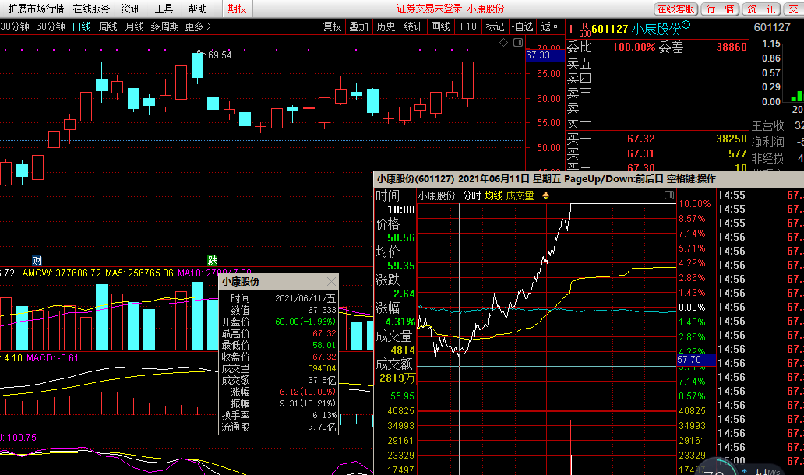This screenshot has height=475, width=804.
Task: Click the AMOW: 377686.72 indicator label
Action: point(62,273)
